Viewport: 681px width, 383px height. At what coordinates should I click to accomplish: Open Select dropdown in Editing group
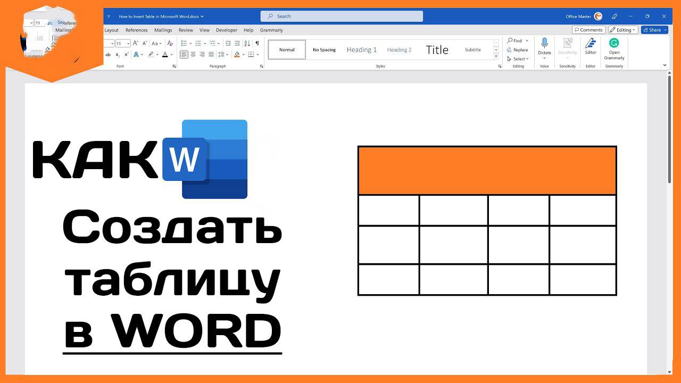pyautogui.click(x=518, y=59)
